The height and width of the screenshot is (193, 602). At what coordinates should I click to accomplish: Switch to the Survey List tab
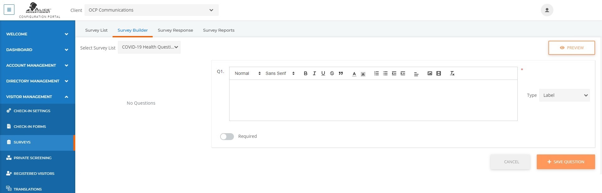coord(96,30)
